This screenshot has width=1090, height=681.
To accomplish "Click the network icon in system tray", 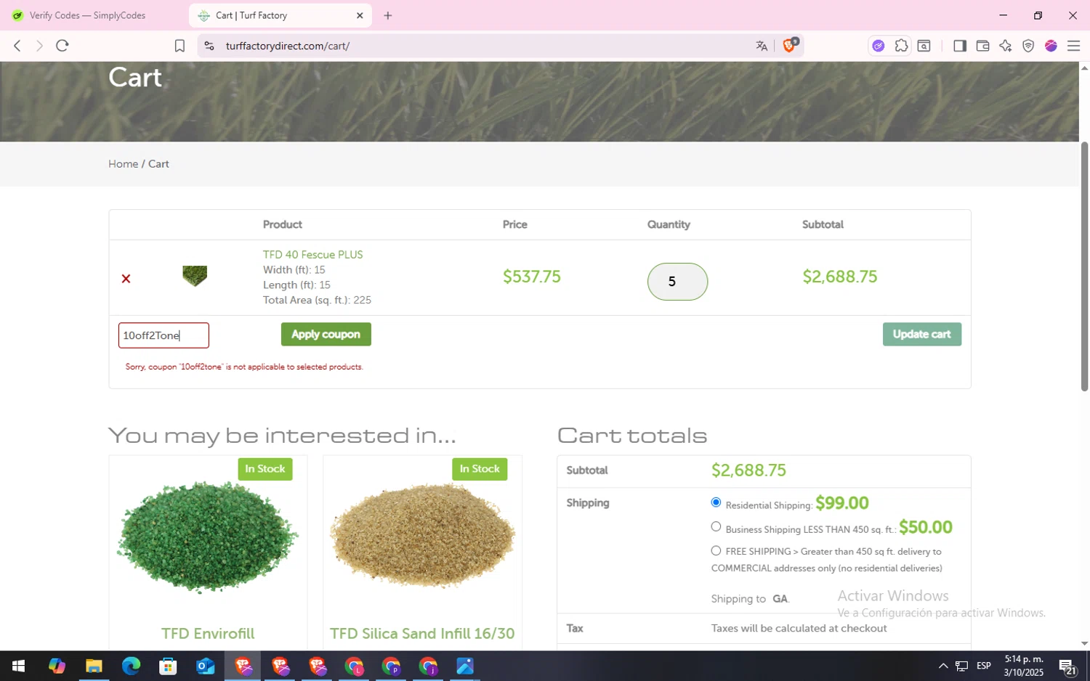I will point(962,666).
